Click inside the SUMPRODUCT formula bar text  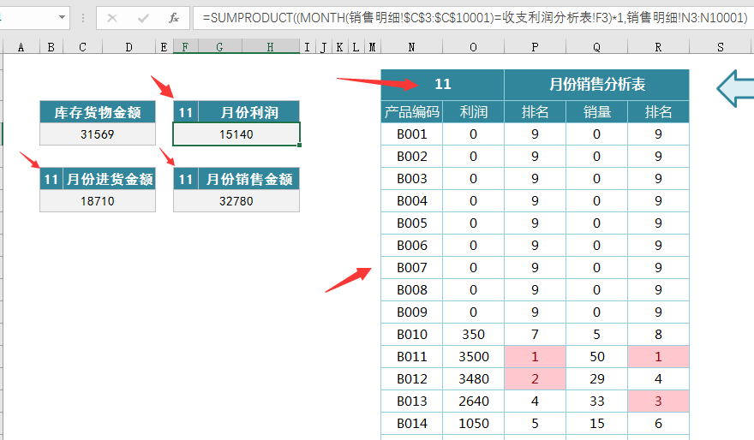[x=475, y=18]
